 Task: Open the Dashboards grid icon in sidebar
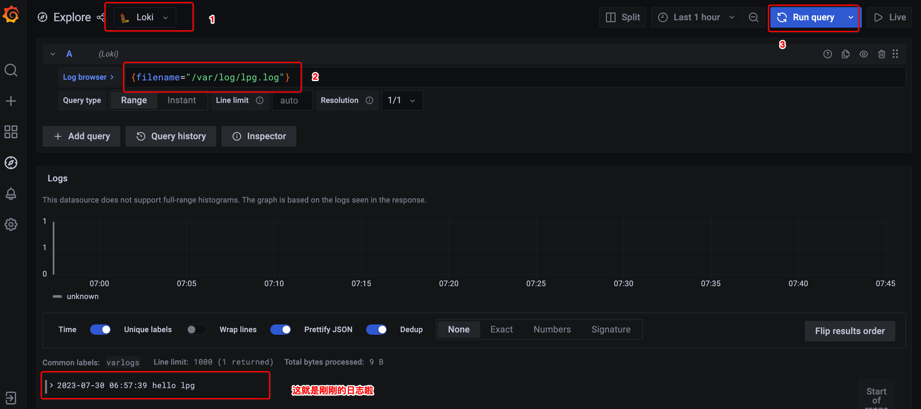[x=11, y=132]
